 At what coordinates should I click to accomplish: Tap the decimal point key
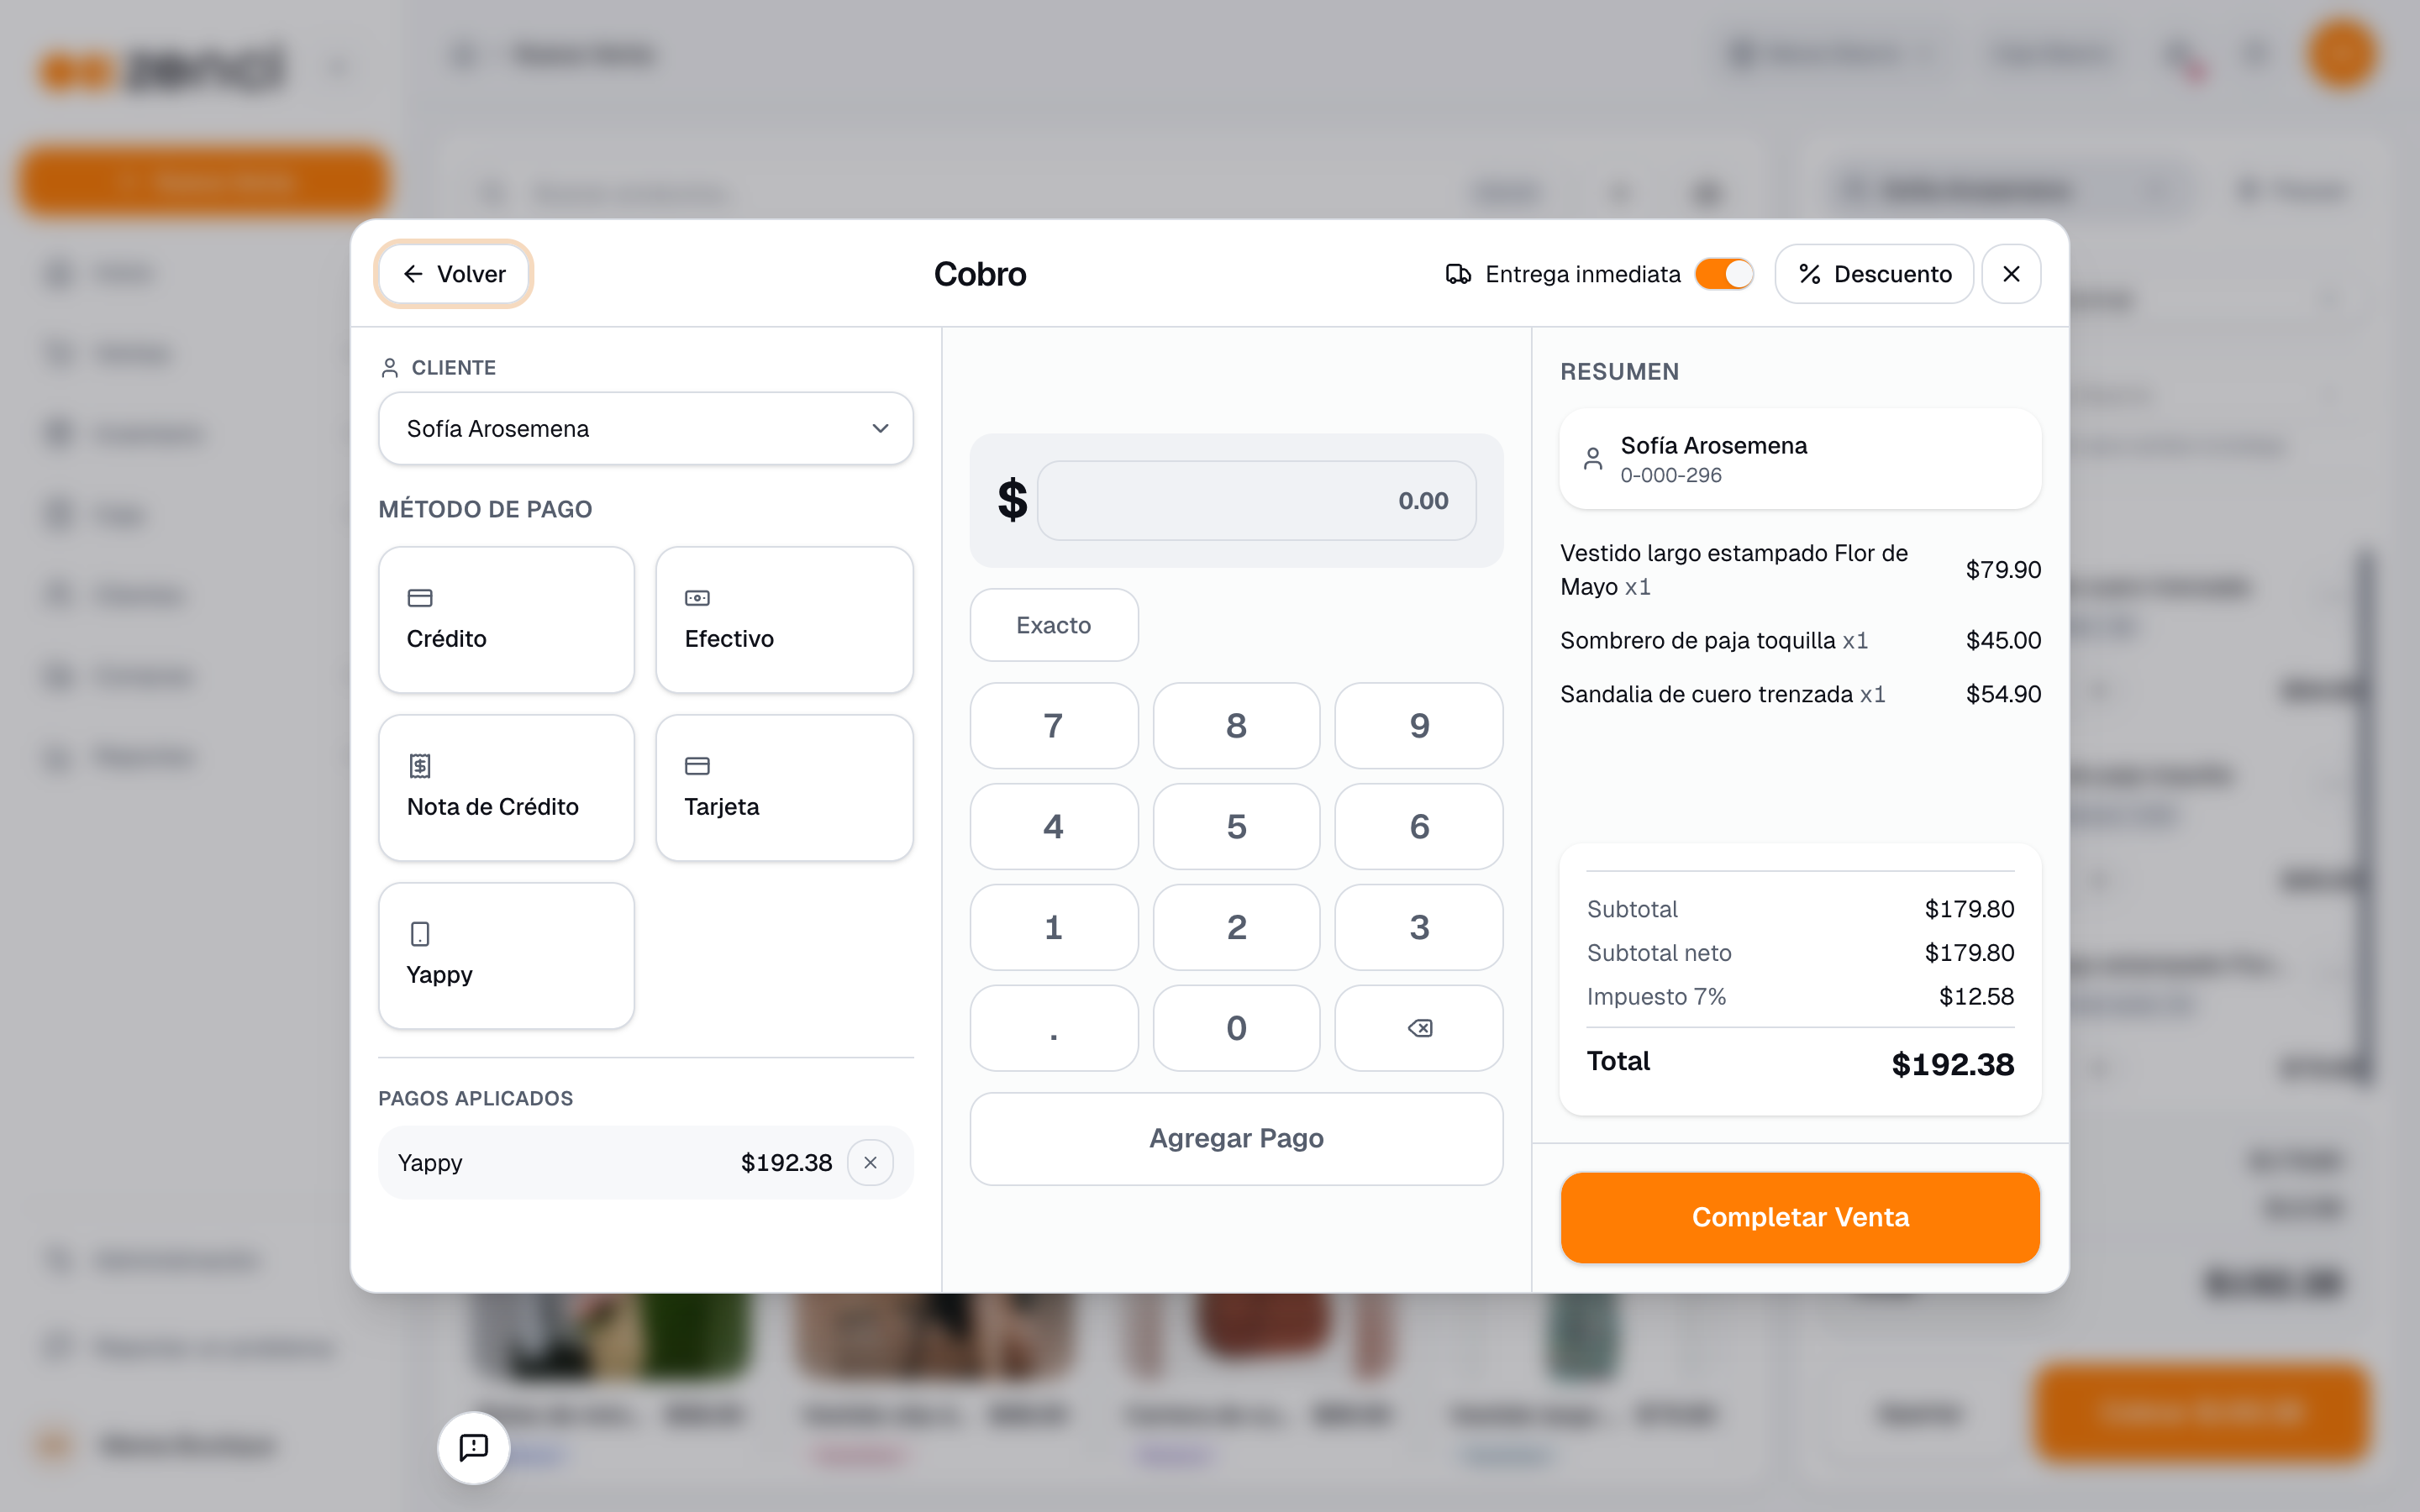[x=1053, y=1028]
